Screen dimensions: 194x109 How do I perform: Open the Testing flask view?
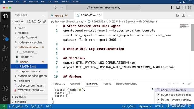click(x=5, y=69)
